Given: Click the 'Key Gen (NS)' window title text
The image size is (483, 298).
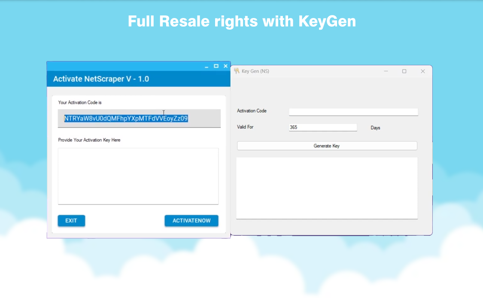Looking at the screenshot, I should (x=255, y=71).
